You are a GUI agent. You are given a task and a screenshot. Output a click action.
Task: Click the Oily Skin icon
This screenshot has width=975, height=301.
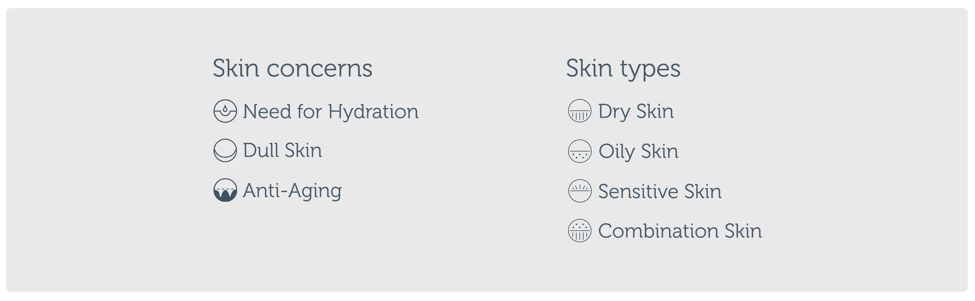pyautogui.click(x=579, y=151)
